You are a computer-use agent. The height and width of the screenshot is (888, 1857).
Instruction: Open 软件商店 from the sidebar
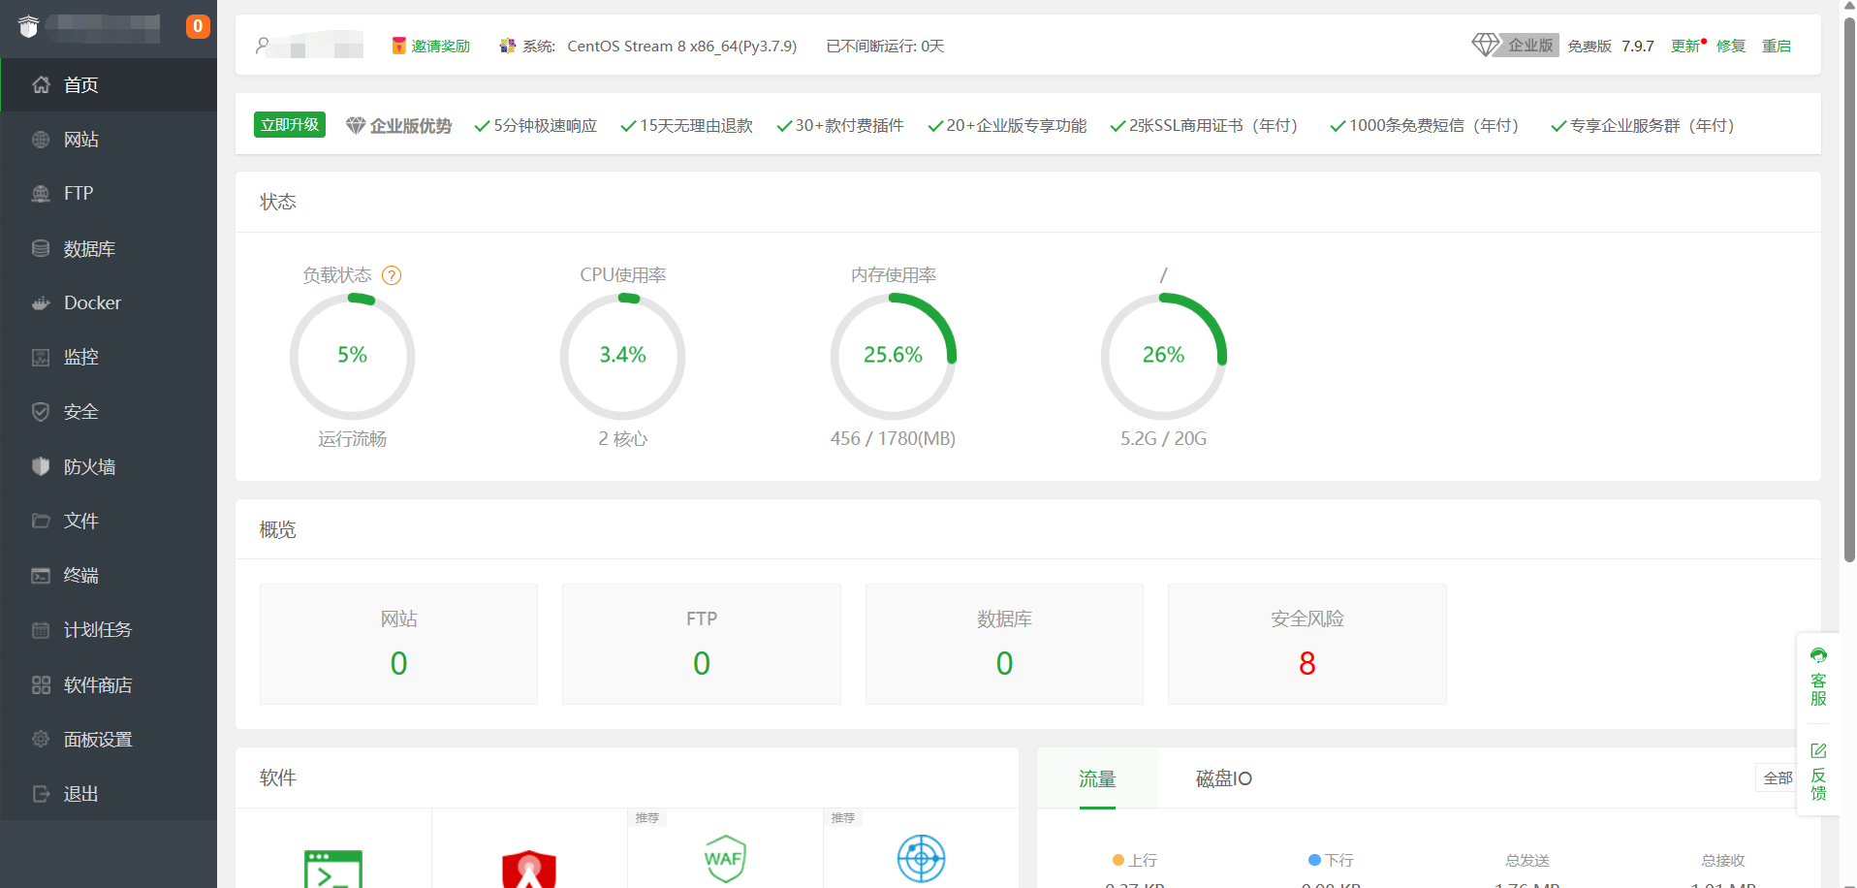(x=97, y=685)
